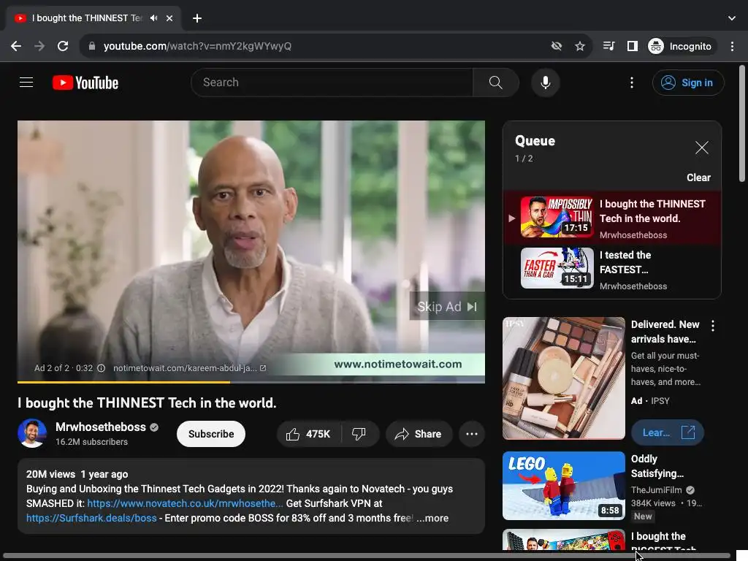
Task: Click the '20M views 1 year ago' text
Action: click(x=77, y=474)
